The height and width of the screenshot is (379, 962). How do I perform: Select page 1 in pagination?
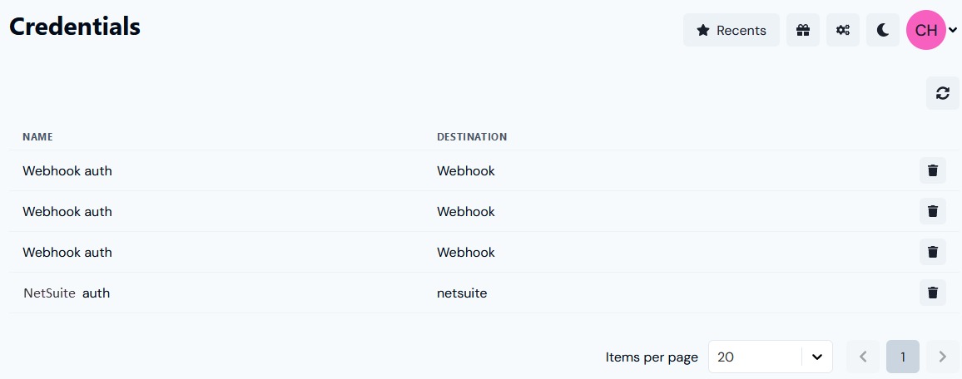(902, 357)
